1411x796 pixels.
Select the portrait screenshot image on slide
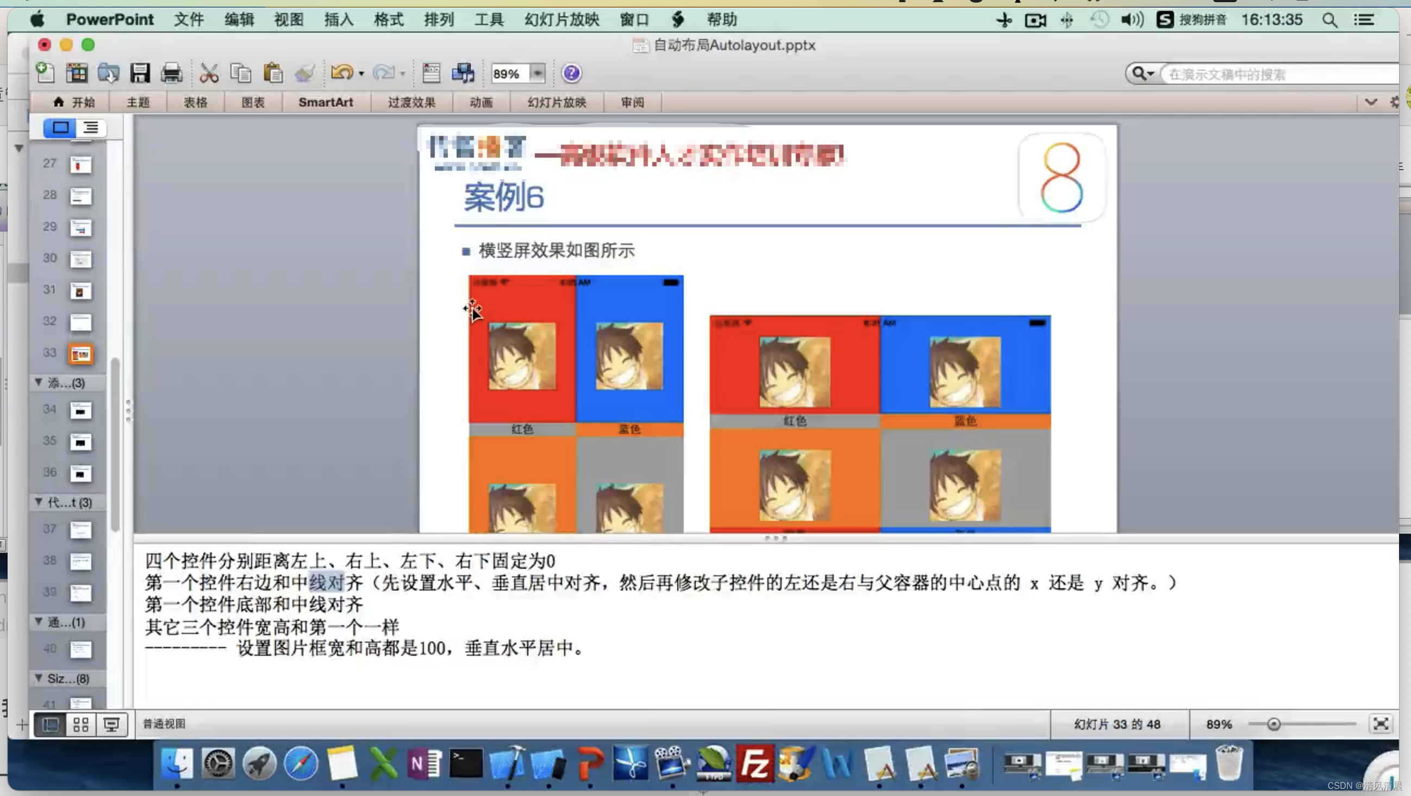pyautogui.click(x=576, y=404)
